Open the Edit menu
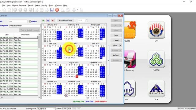 point(3,5)
